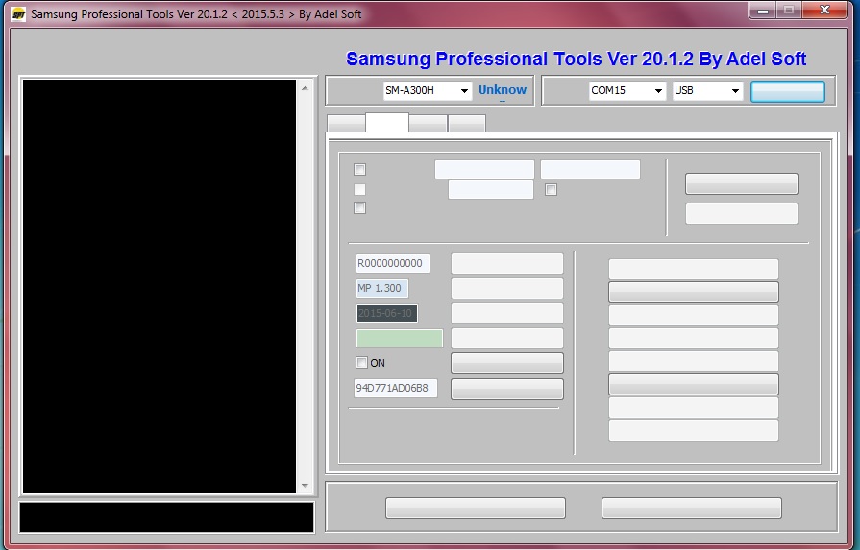The height and width of the screenshot is (550, 860).
Task: Click the button beside the ON checkbox
Action: point(506,363)
